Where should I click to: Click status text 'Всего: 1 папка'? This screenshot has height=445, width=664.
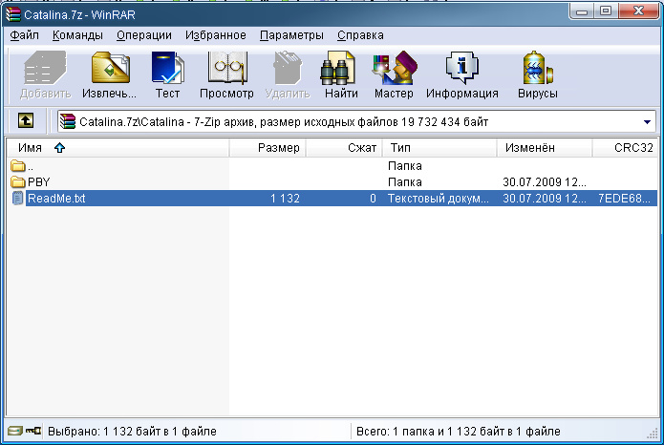(x=459, y=431)
